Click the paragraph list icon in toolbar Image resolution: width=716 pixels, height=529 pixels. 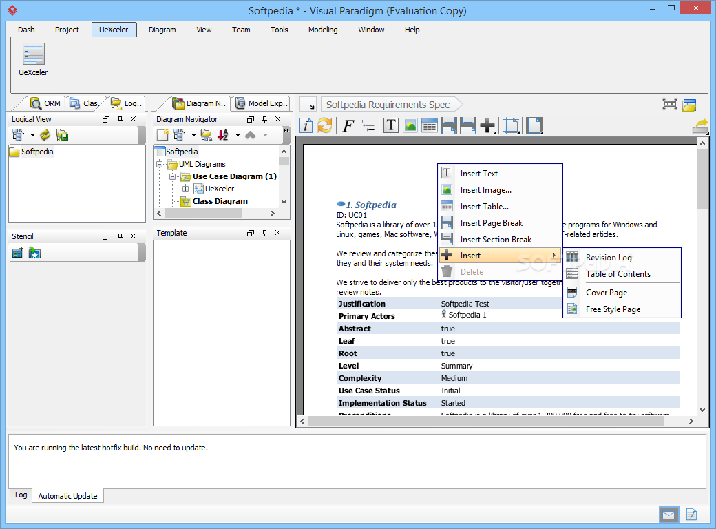click(368, 125)
